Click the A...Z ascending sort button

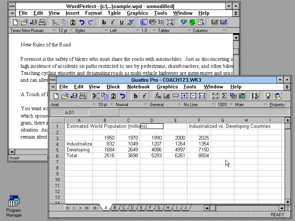pyautogui.click(x=215, y=94)
